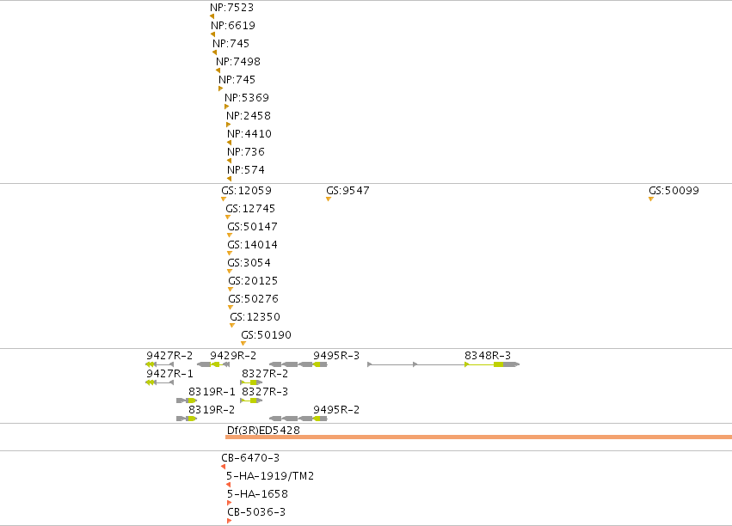
Task: Select the GS:9547 label
Action: pos(348,190)
